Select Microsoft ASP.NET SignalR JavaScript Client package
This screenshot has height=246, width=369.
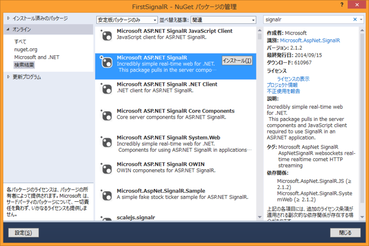175,40
